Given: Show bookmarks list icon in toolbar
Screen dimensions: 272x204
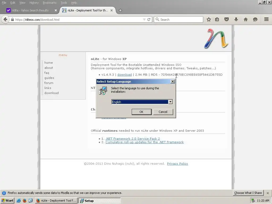Looking at the screenshot, I should (217, 19).
